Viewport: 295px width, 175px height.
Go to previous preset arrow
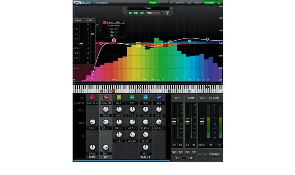pos(124,8)
